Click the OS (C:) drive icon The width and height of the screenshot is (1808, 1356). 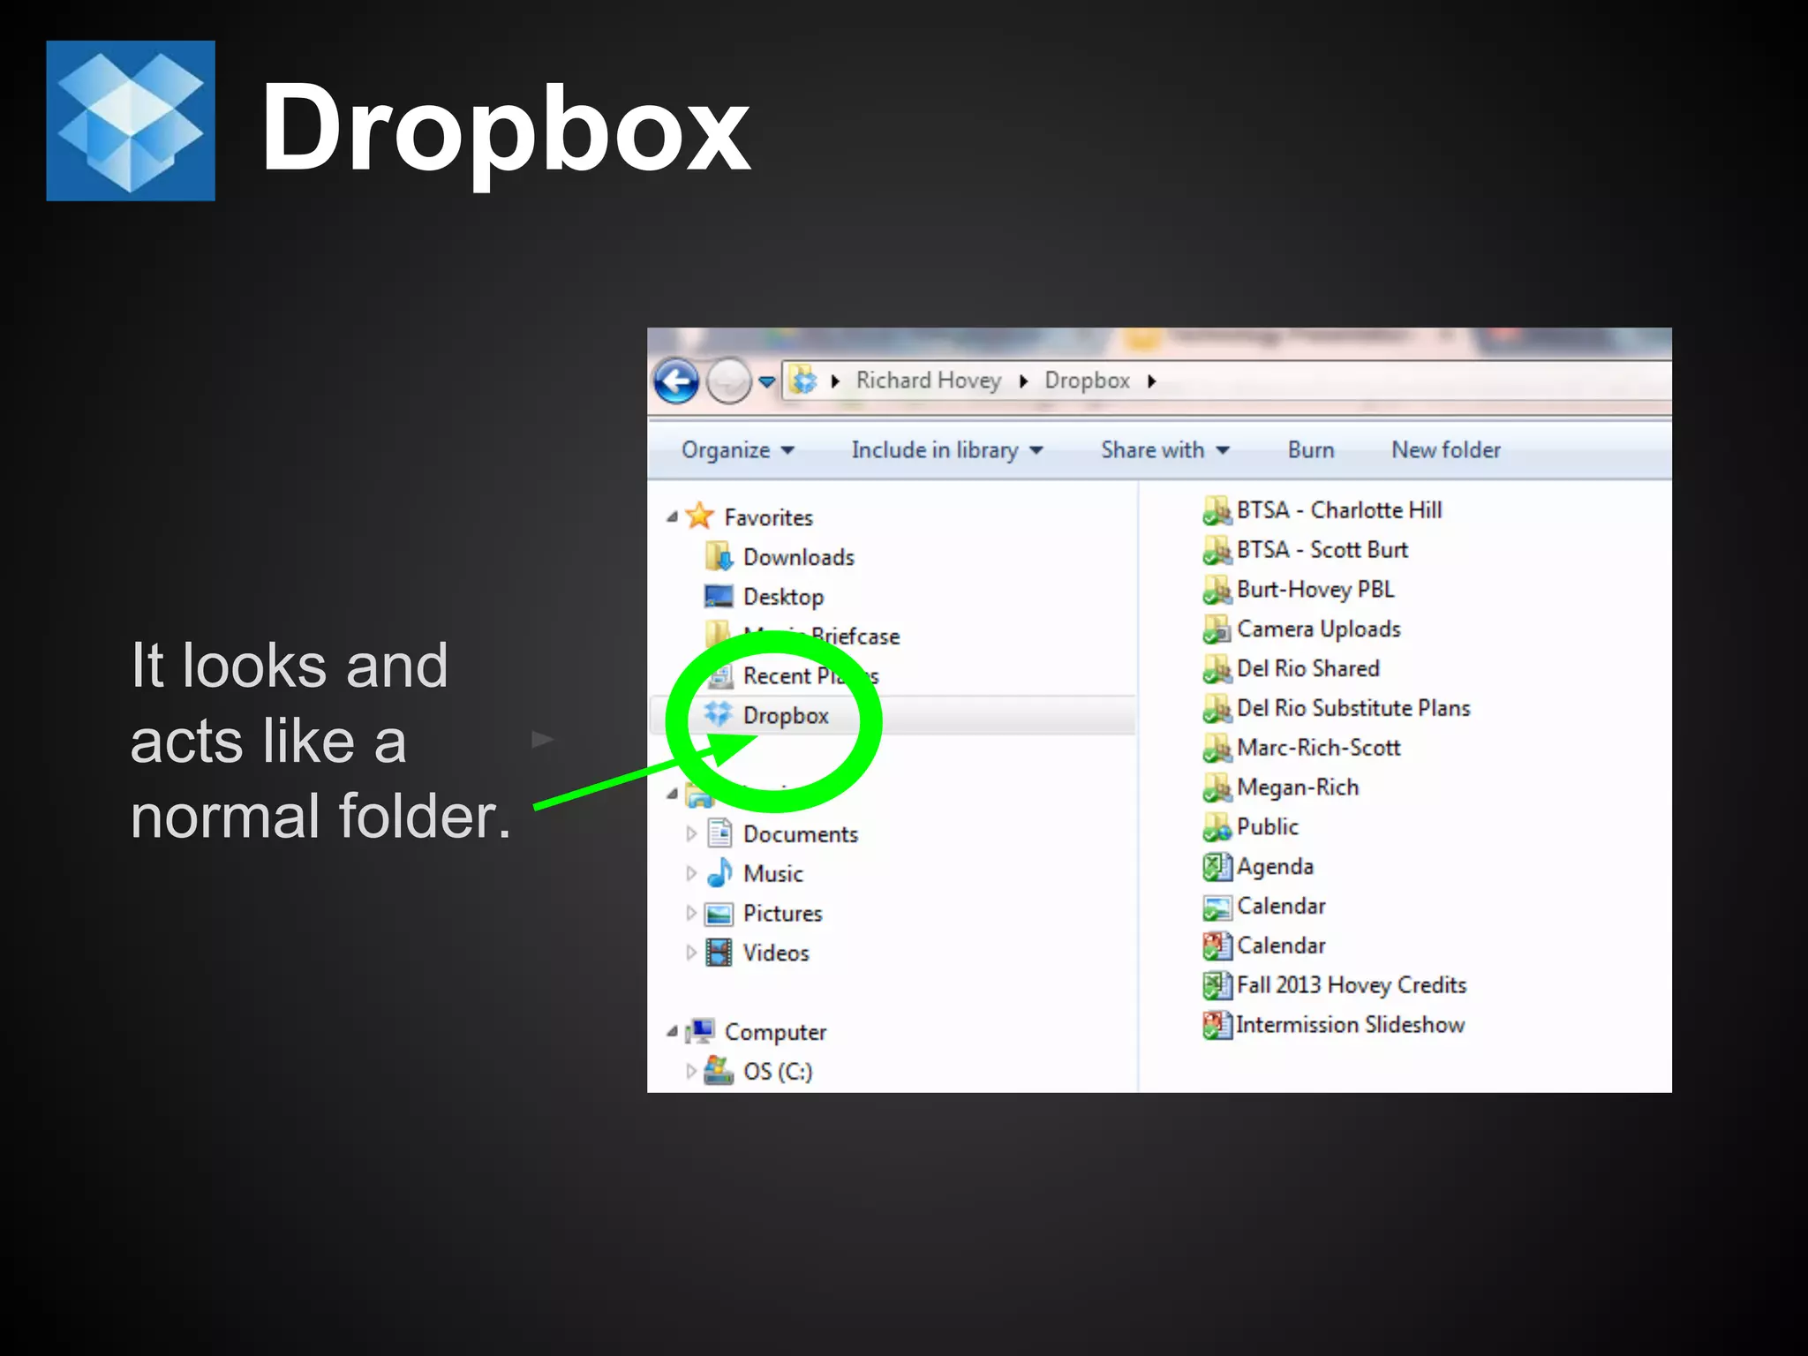coord(719,1071)
